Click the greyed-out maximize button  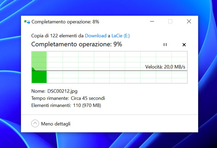pyautogui.click(x=170, y=21)
